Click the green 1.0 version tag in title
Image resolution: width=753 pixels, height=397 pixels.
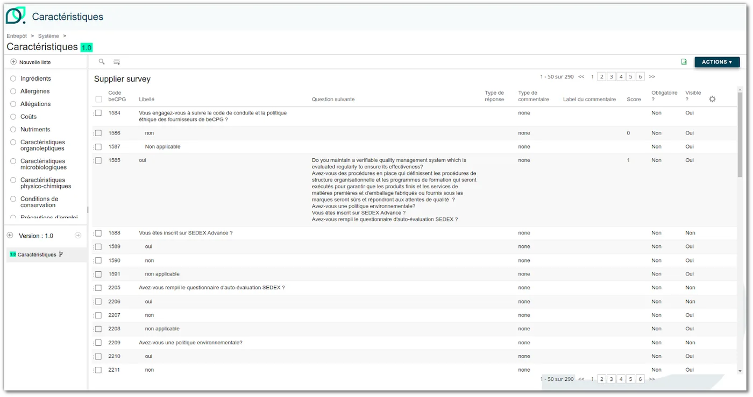click(x=87, y=47)
